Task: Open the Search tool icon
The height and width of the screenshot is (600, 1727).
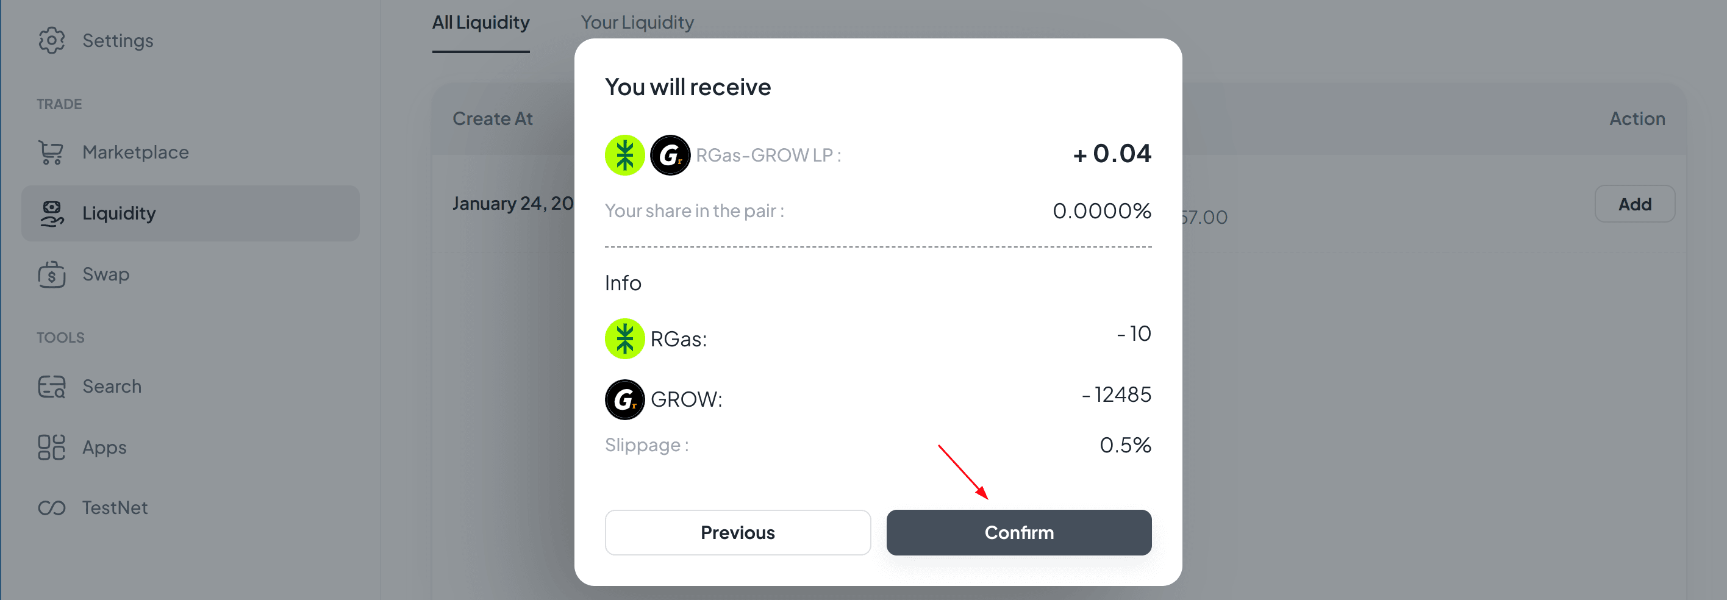Action: [x=52, y=386]
